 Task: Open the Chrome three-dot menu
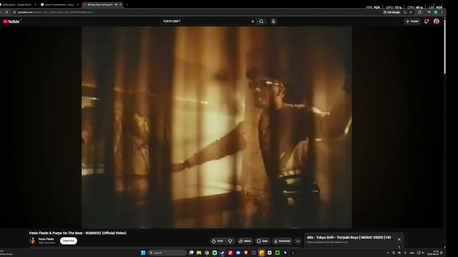pos(442,12)
